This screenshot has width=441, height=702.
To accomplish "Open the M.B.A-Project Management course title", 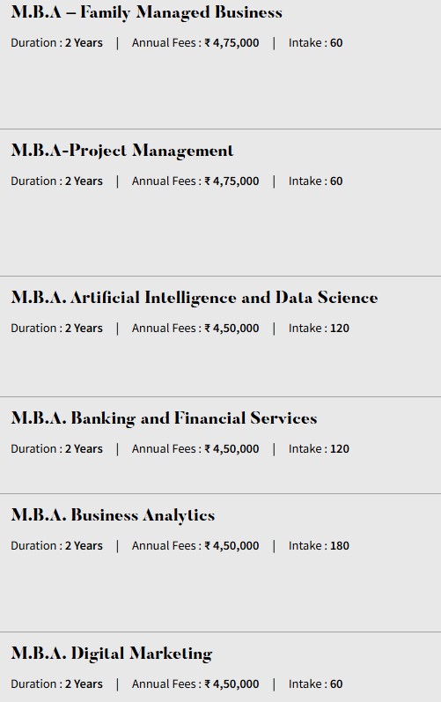I will click(122, 151).
